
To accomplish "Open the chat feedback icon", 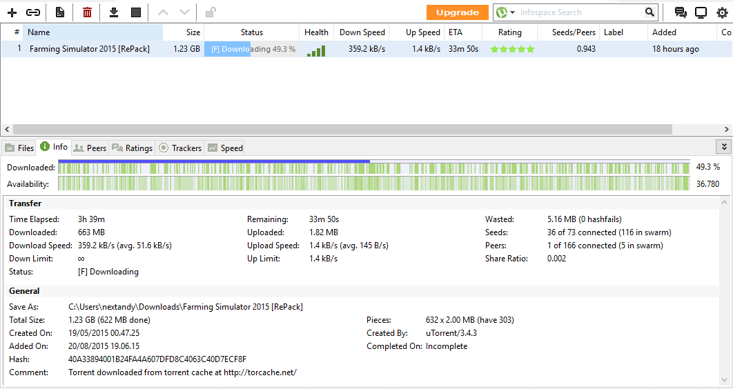I will click(681, 12).
